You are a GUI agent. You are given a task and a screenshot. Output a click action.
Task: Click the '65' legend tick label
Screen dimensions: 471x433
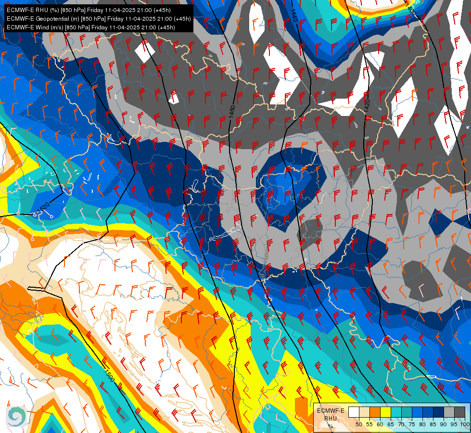(391, 424)
